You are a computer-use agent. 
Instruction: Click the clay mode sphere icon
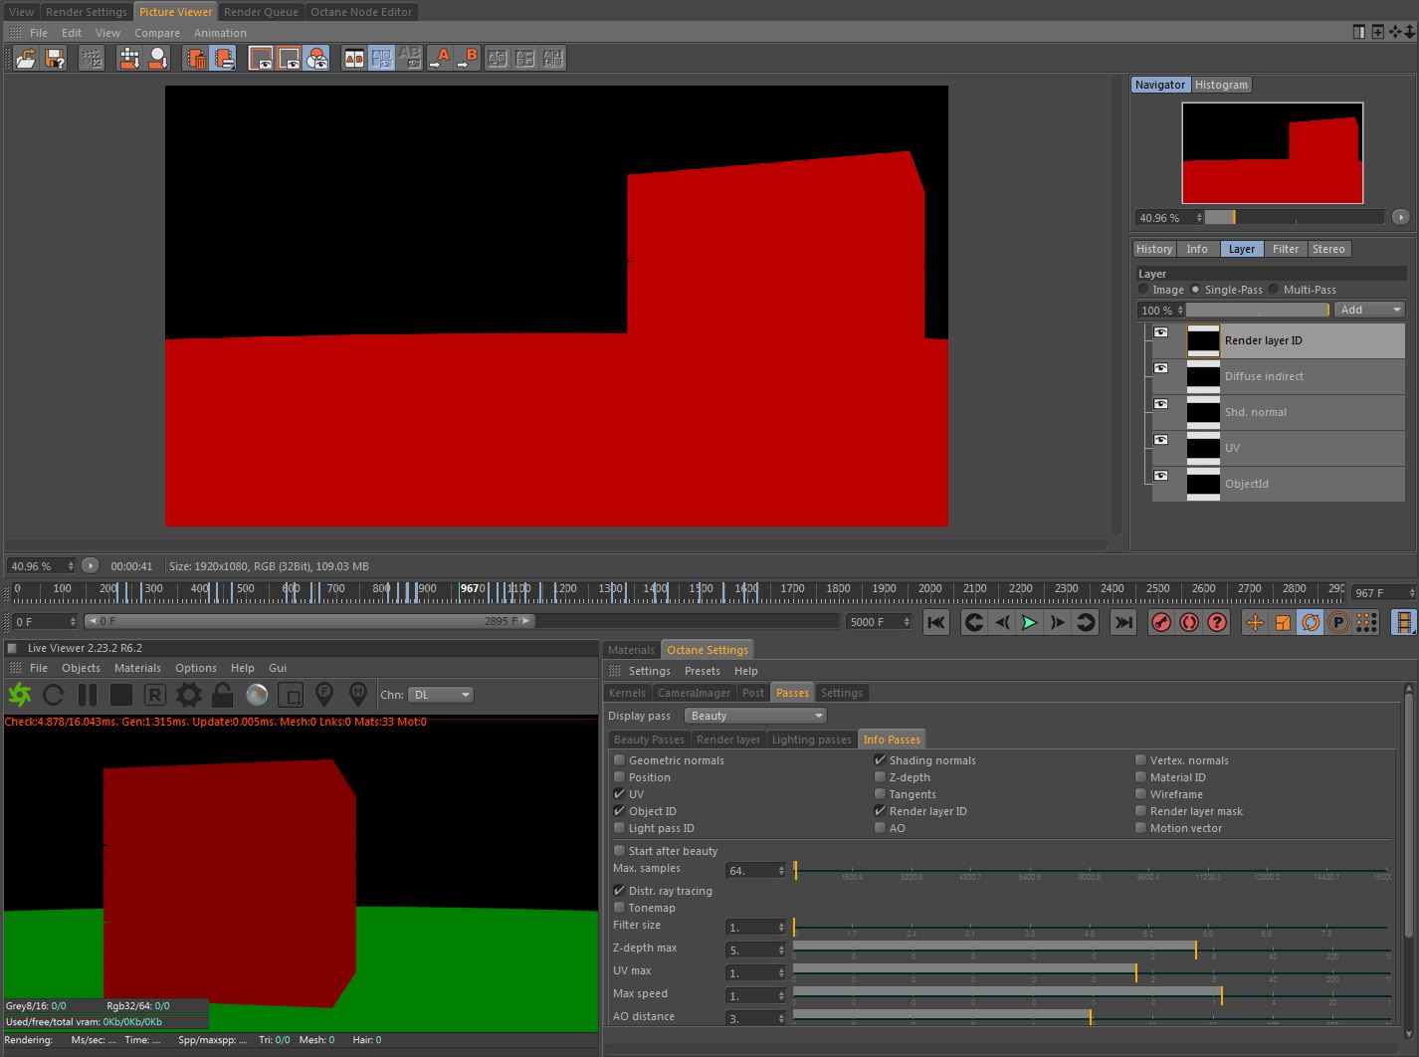click(x=257, y=695)
